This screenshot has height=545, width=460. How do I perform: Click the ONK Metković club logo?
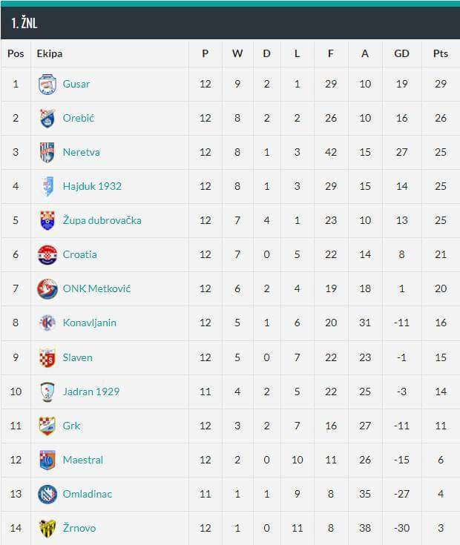click(x=47, y=289)
